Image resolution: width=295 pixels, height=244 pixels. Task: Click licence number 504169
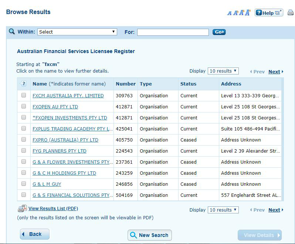[124, 195]
